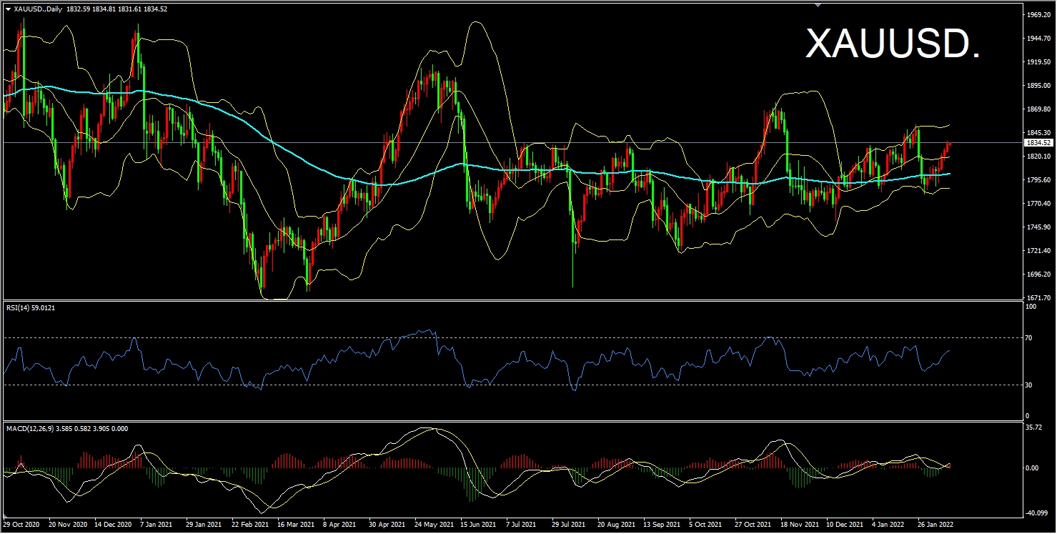Click the MACD scale value 35.72

click(1035, 427)
